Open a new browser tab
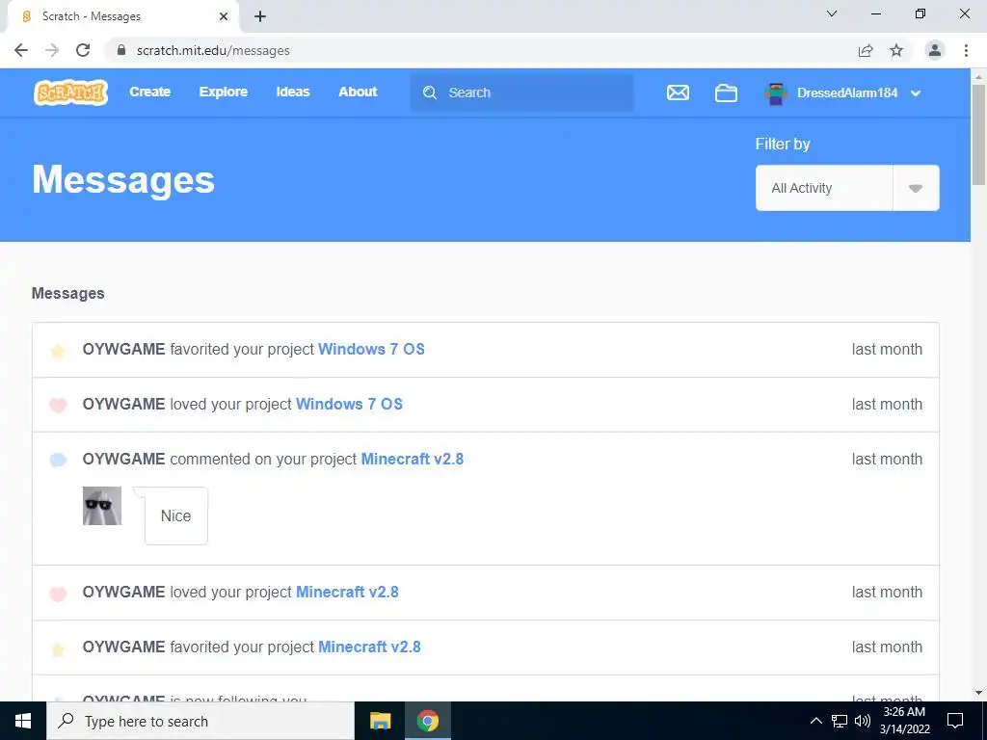Screen dimensions: 987x740 click(x=260, y=16)
